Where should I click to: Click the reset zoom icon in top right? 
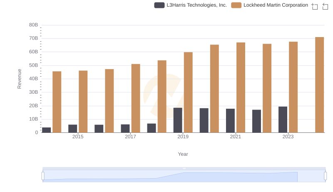coord(325,6)
